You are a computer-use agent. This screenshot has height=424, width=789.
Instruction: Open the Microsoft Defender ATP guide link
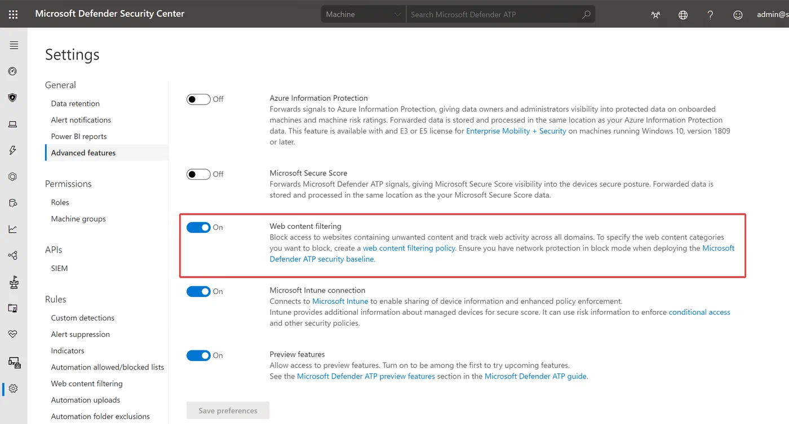pyautogui.click(x=535, y=376)
